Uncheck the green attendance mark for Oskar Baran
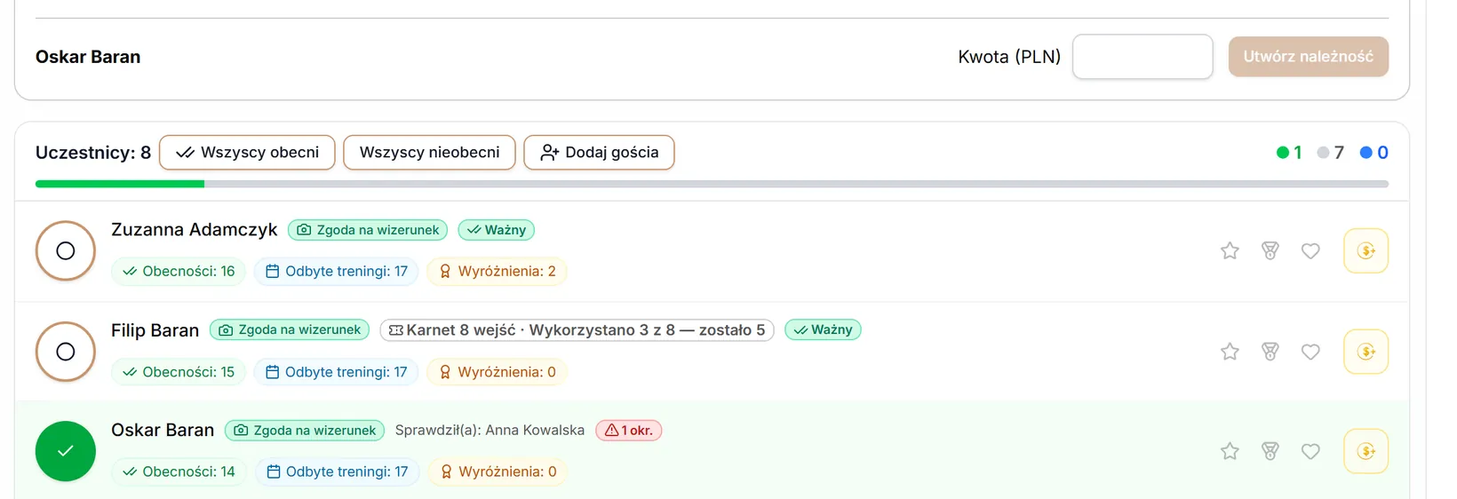The width and height of the screenshot is (1457, 499). [x=66, y=451]
